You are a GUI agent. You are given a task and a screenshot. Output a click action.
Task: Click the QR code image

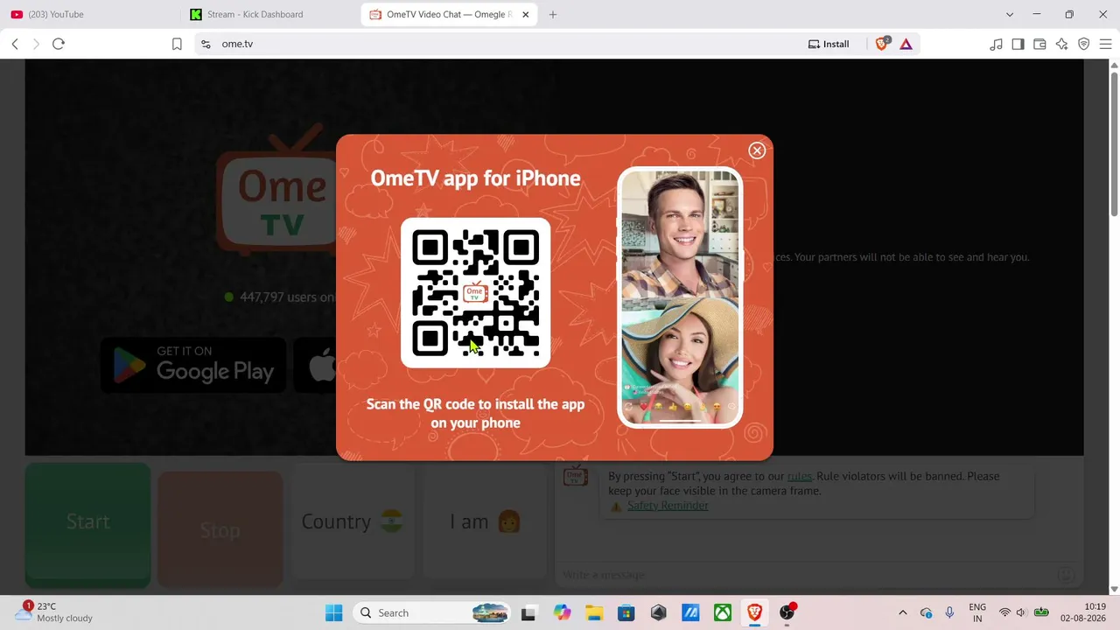click(475, 293)
